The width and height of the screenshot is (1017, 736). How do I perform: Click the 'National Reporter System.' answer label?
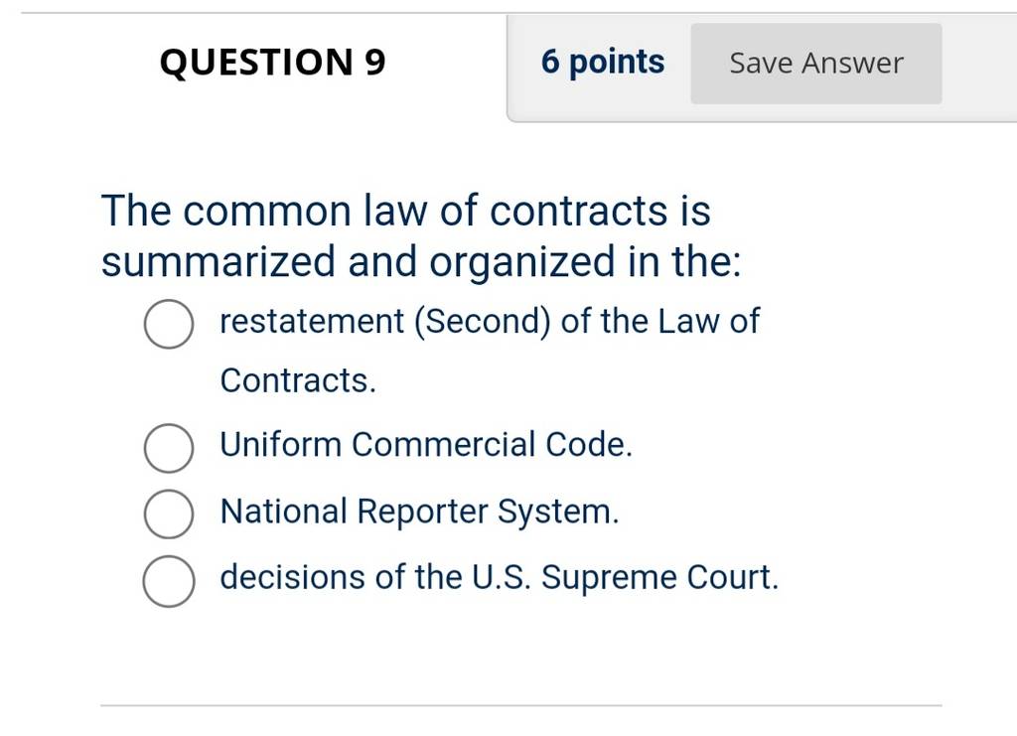[x=420, y=512]
